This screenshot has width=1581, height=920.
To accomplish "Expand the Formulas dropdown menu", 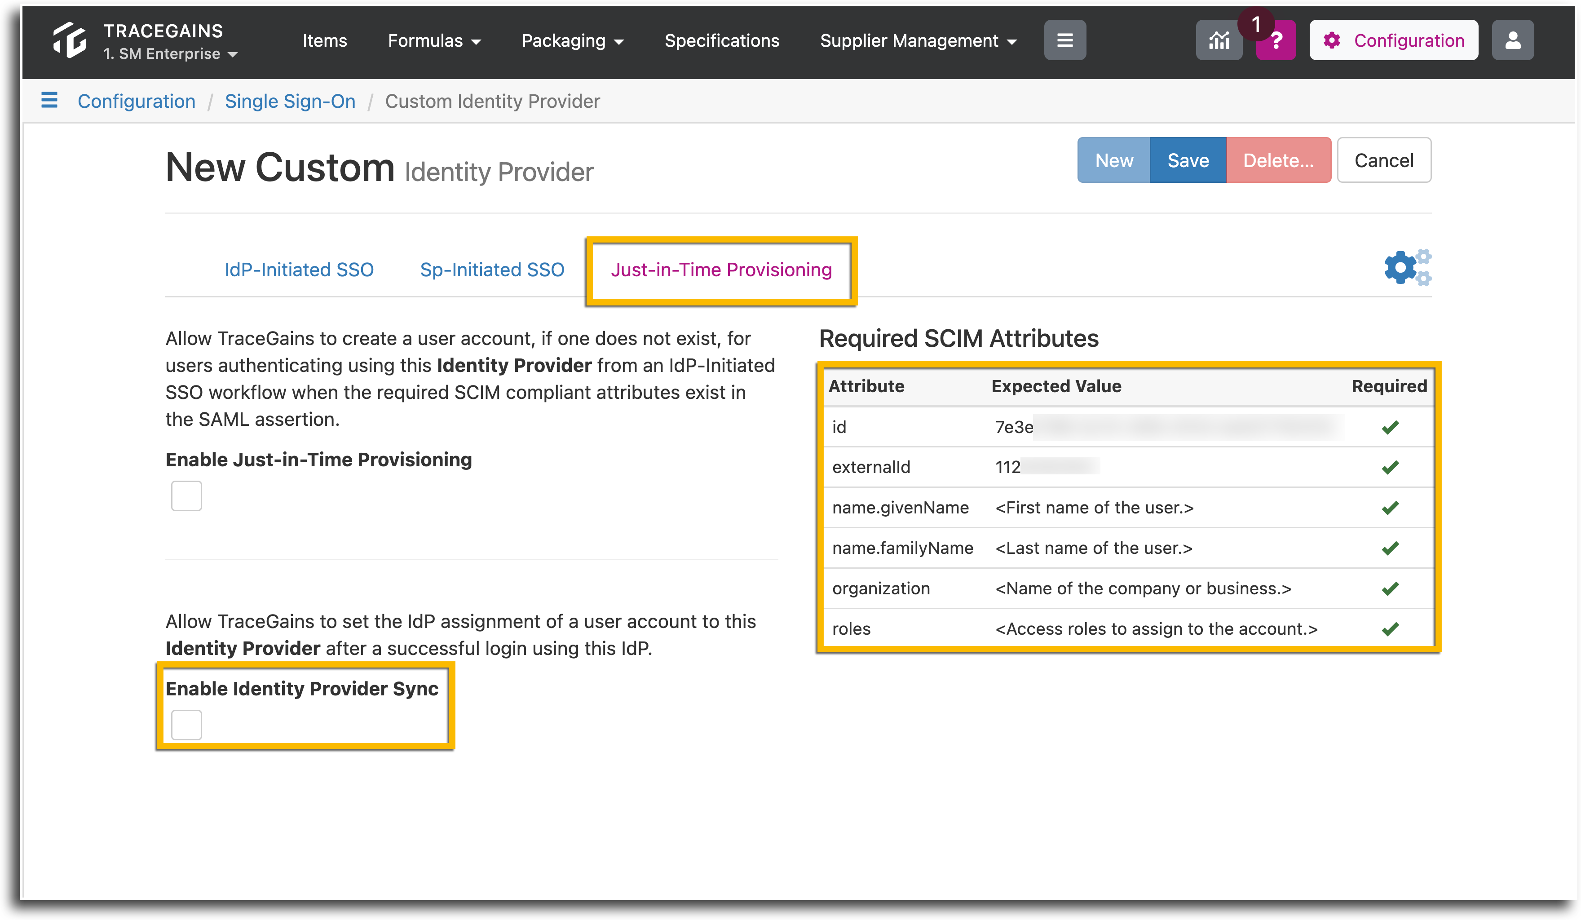I will point(434,41).
